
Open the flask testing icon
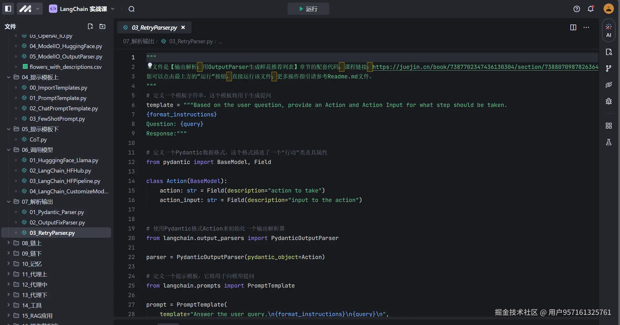[x=608, y=142]
